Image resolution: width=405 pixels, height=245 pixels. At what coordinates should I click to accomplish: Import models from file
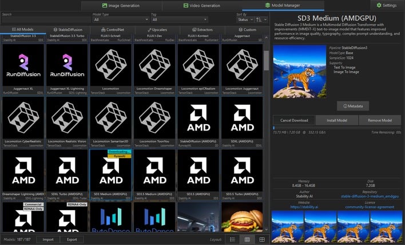pos(48,240)
